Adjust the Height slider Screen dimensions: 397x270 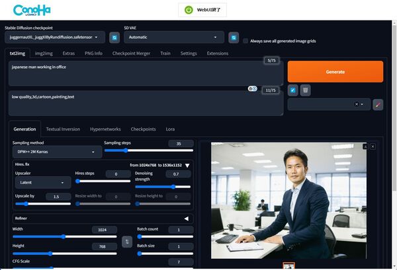pyautogui.click(x=65, y=253)
